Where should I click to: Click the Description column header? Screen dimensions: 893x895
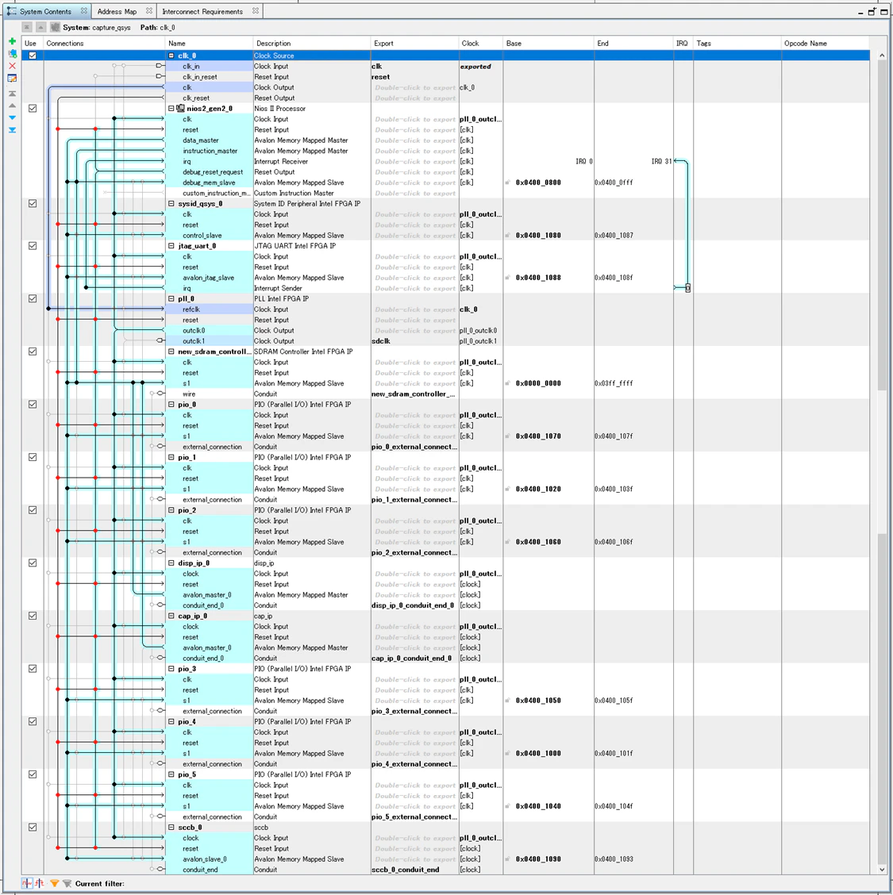(x=312, y=44)
